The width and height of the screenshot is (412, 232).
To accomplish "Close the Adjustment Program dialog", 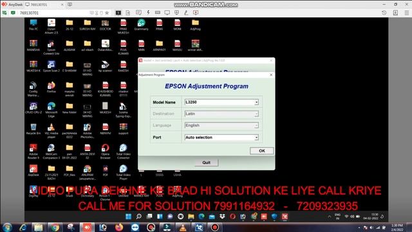I will [x=271, y=75].
